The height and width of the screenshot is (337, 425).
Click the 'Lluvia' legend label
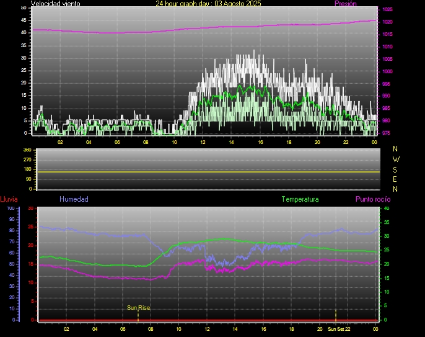(x=9, y=199)
